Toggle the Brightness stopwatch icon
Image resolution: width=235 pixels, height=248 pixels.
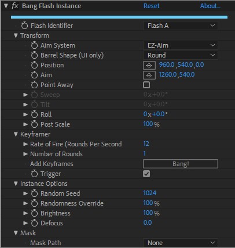click(x=34, y=213)
